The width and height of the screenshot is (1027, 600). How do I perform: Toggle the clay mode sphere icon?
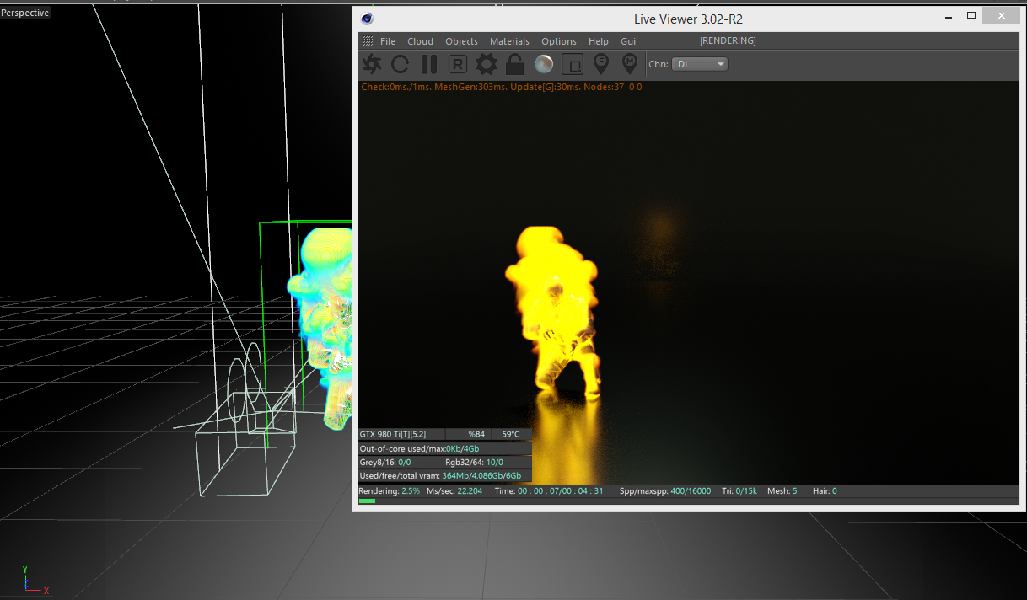pyautogui.click(x=544, y=64)
